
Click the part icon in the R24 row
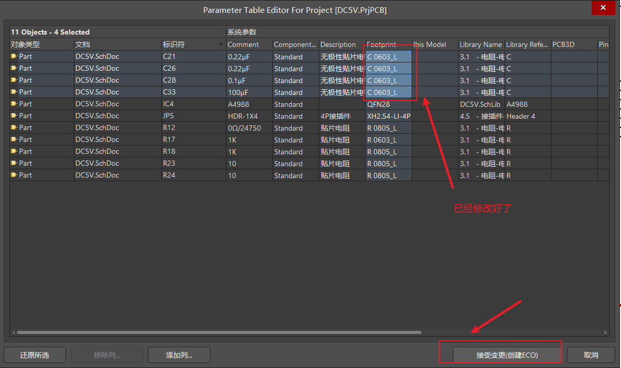[14, 175]
